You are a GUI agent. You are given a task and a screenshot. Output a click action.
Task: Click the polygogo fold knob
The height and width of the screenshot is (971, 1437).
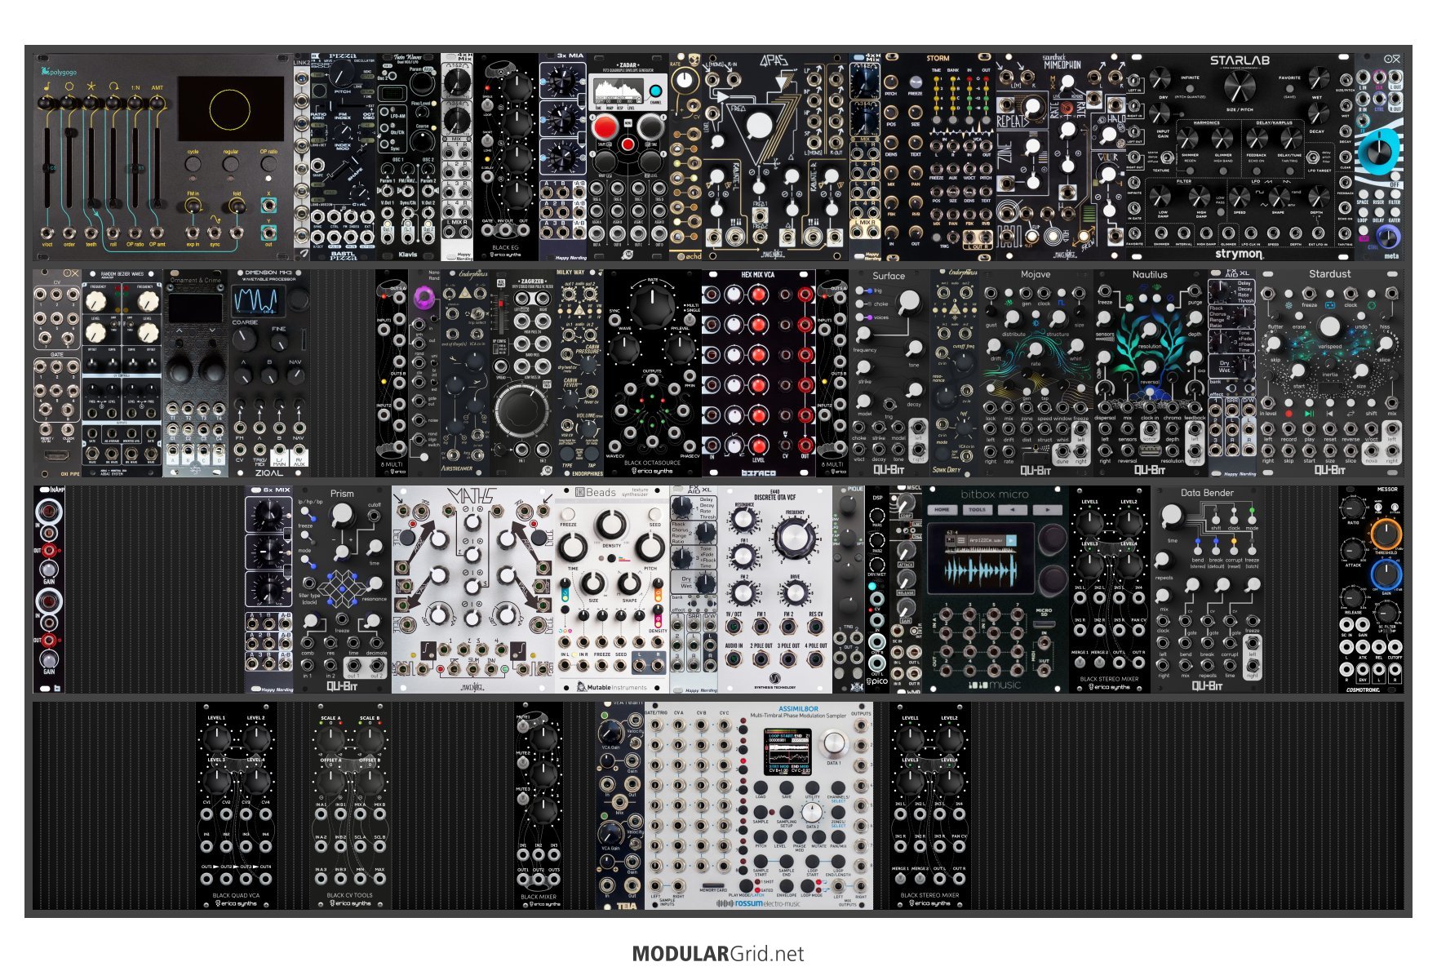tap(237, 206)
